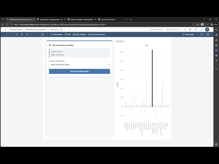Open the Send Priority Alert Email workflow dropdown
Viewport: 219px width, 164px height.
(x=79, y=65)
